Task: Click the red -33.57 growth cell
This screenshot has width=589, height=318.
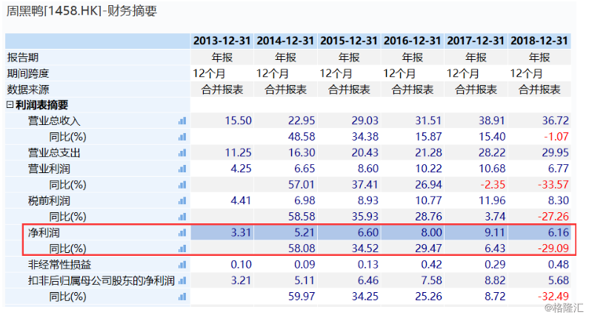Action: (553, 184)
